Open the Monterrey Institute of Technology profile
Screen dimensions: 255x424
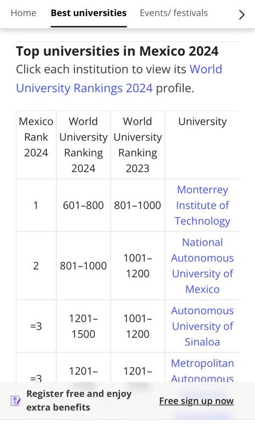202,205
